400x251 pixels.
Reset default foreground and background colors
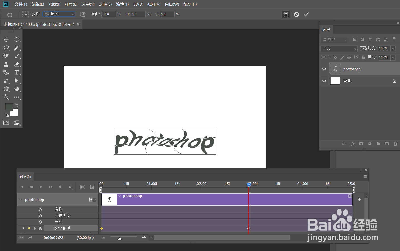point(7,116)
